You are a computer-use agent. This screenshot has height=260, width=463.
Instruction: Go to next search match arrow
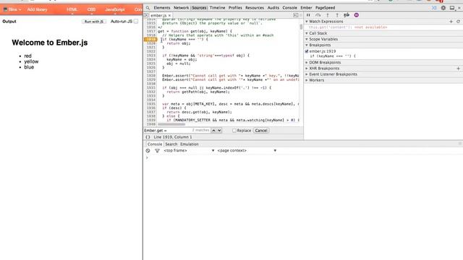pyautogui.click(x=219, y=130)
